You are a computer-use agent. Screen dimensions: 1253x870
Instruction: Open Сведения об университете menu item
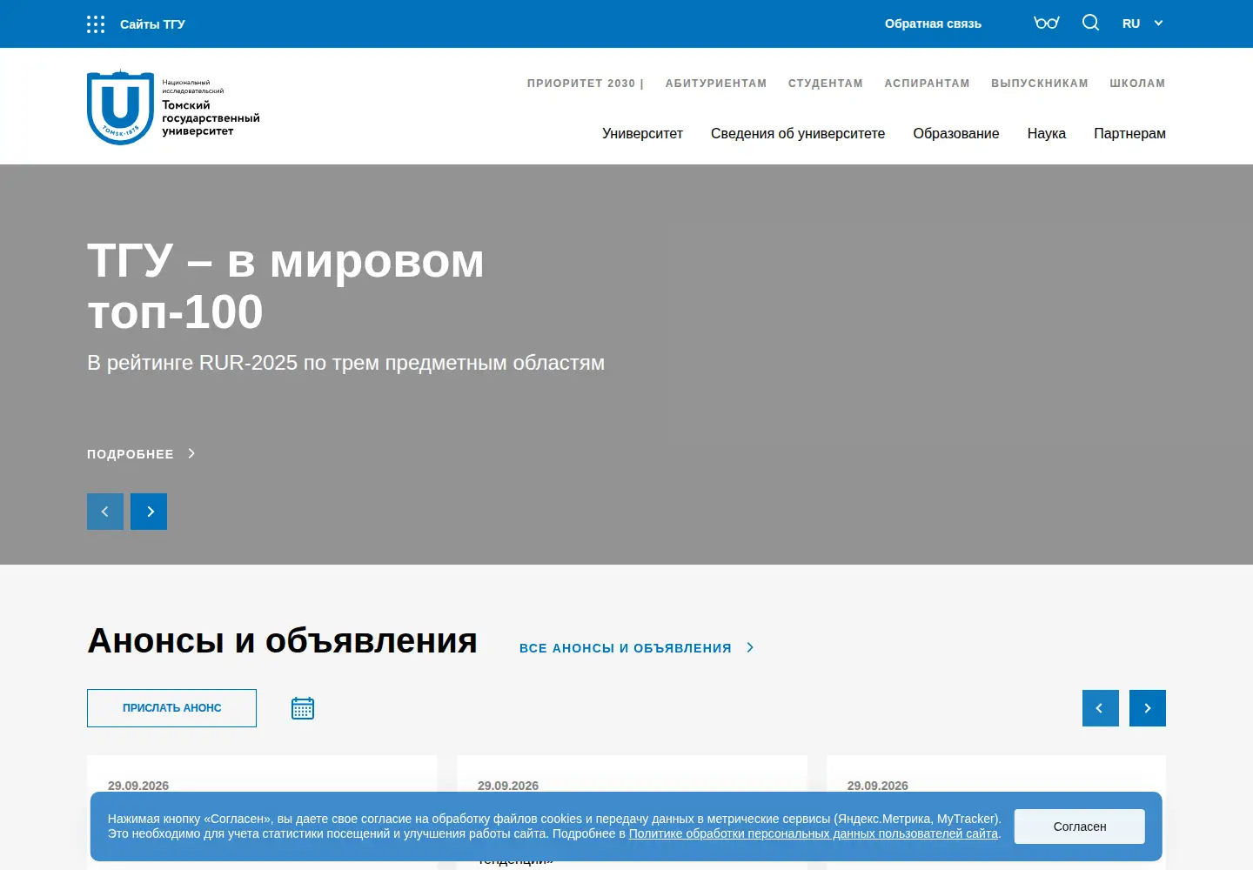point(798,134)
